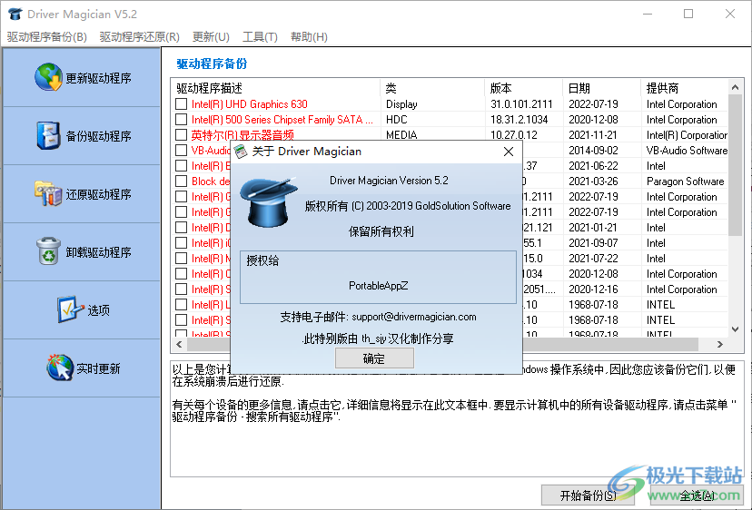The image size is (752, 510).
Task: Click the 18.31.2.1034 version cell
Action: pyautogui.click(x=519, y=120)
